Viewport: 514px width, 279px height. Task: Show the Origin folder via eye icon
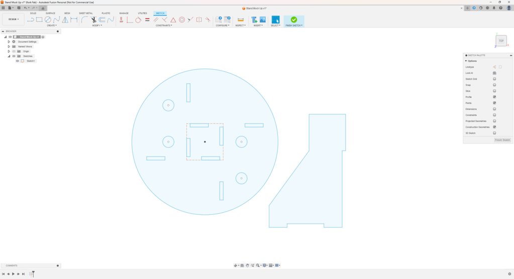(14, 51)
